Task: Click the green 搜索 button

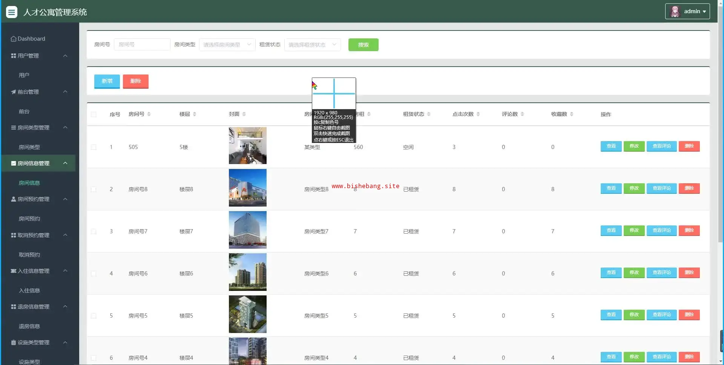Action: point(363,45)
